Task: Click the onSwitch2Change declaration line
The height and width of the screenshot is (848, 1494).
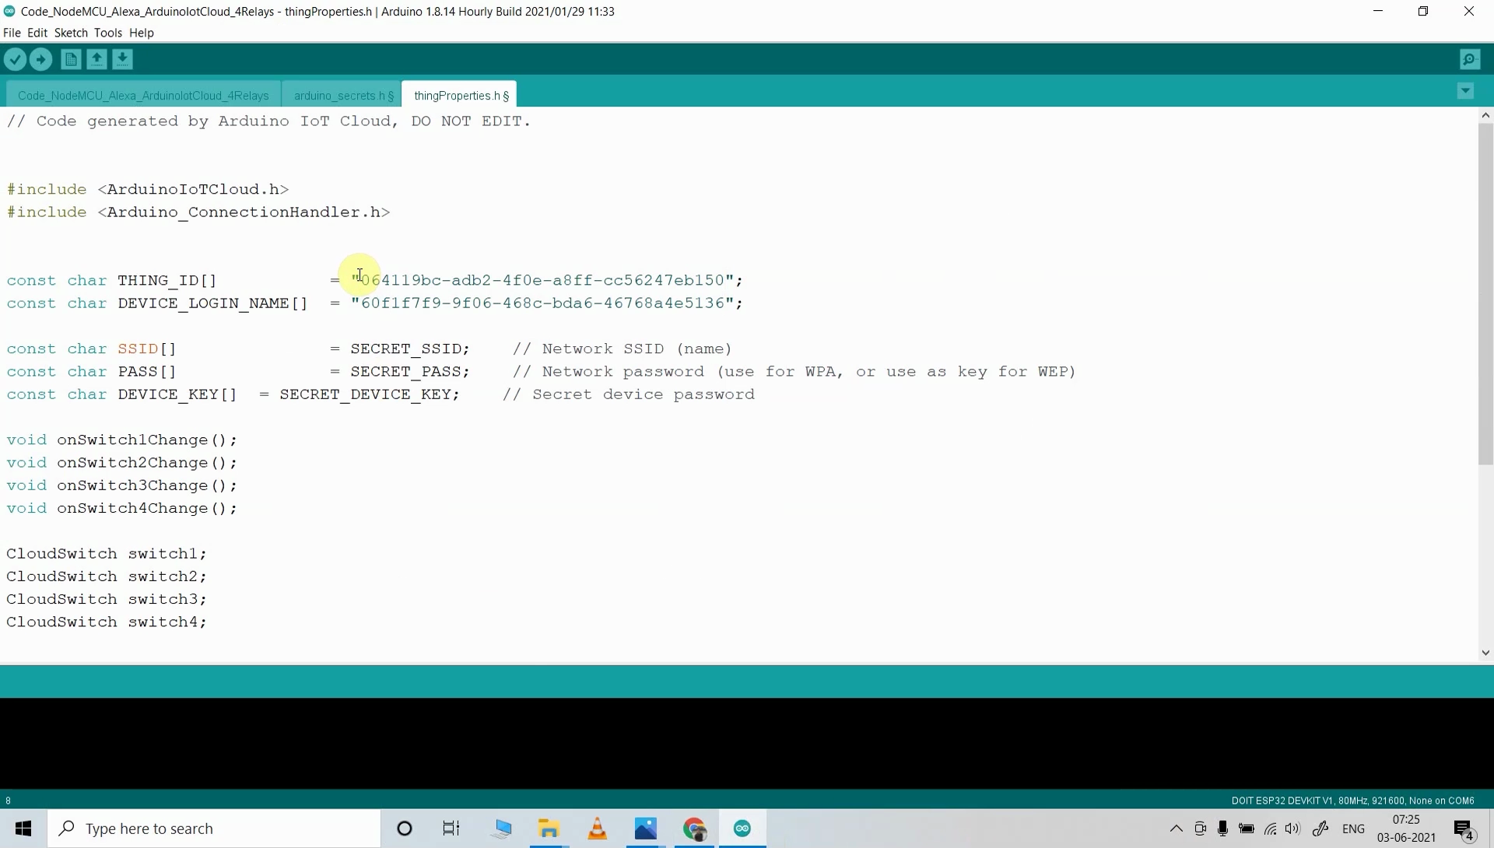Action: [x=122, y=462]
